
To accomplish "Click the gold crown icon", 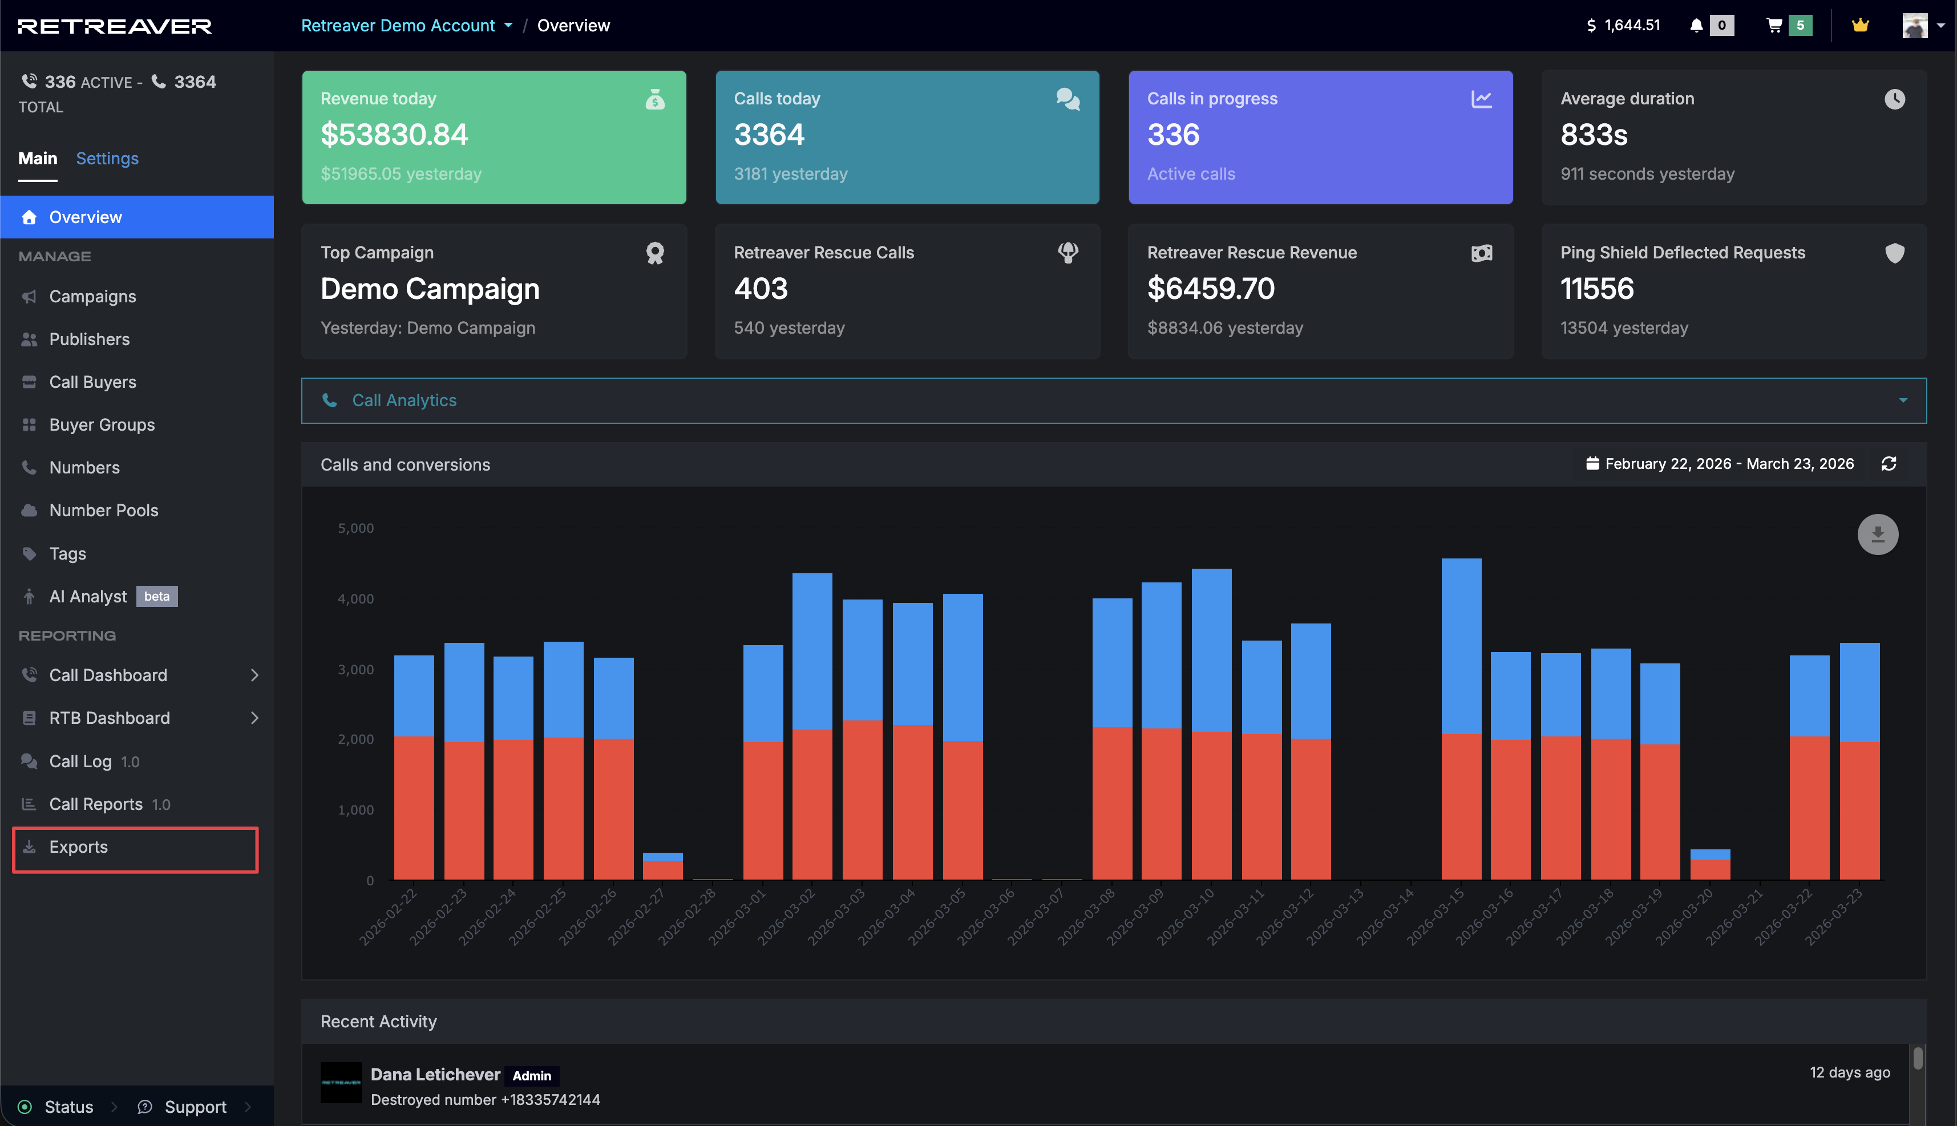I will [1861, 26].
